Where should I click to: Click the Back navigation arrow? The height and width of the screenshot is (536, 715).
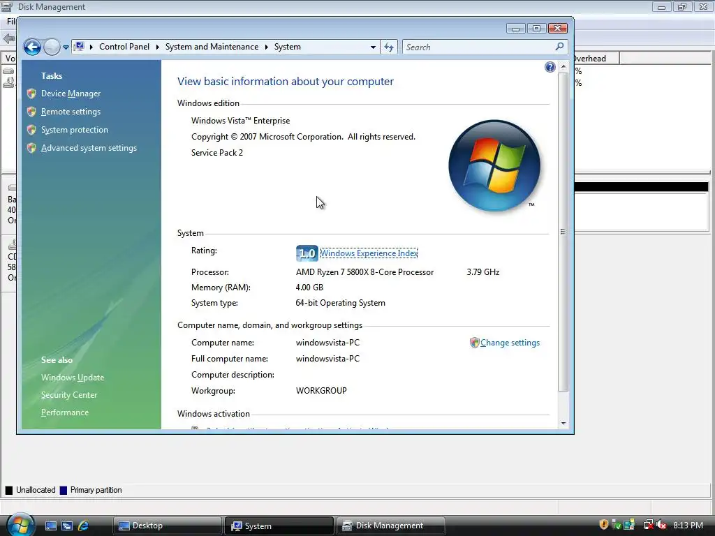pyautogui.click(x=32, y=47)
